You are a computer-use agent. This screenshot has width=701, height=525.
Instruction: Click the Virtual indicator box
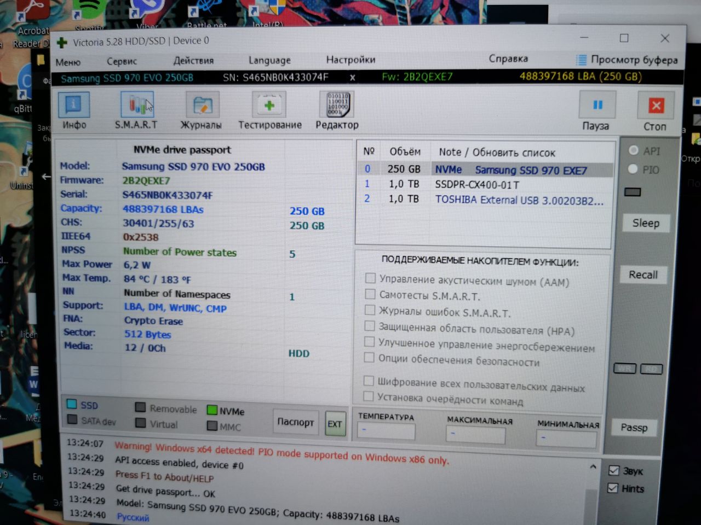pyautogui.click(x=141, y=423)
